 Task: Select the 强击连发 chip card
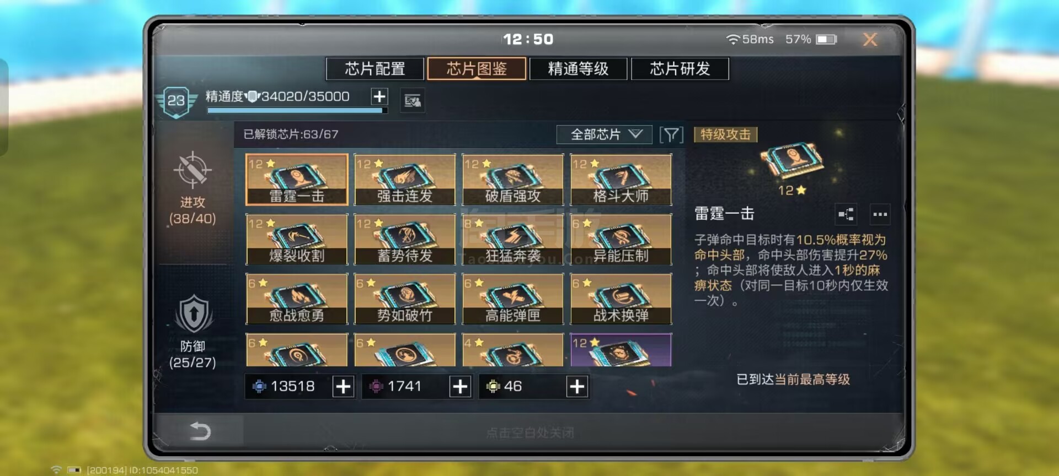(405, 180)
